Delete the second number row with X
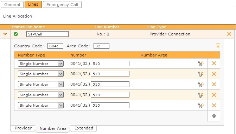Image resolution: width=236 pixels, height=134 pixels. tap(214, 74)
